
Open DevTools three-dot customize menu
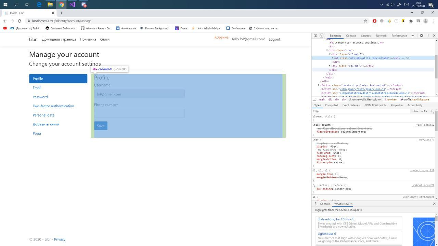pos(428,36)
